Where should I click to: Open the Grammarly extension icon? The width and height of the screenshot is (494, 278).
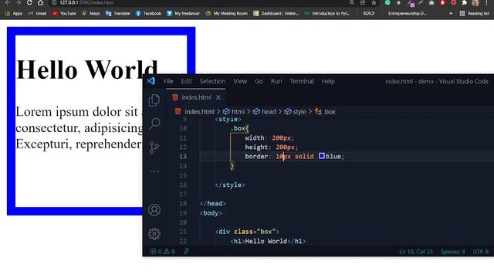click(387, 3)
